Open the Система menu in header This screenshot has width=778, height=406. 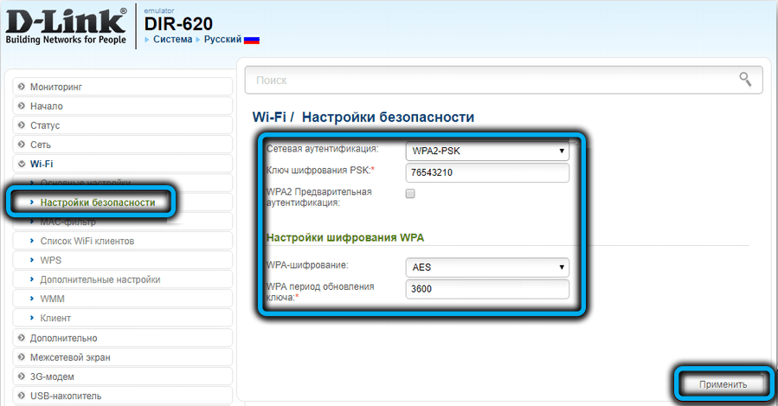coord(173,40)
